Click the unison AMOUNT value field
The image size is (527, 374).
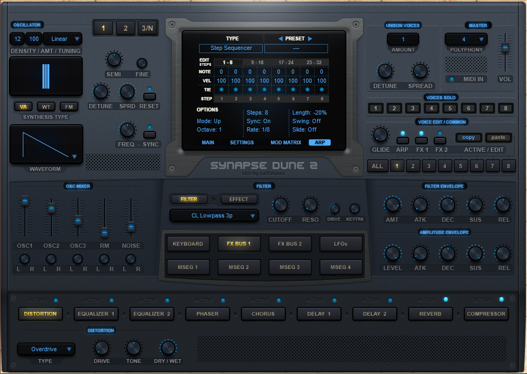coord(403,39)
